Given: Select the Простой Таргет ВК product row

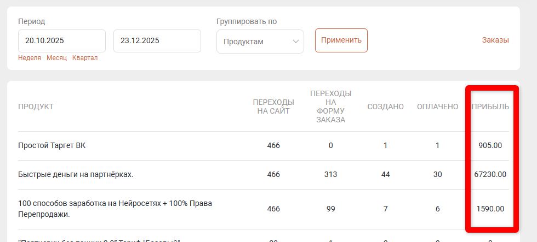Looking at the screenshot, I should pos(52,146).
